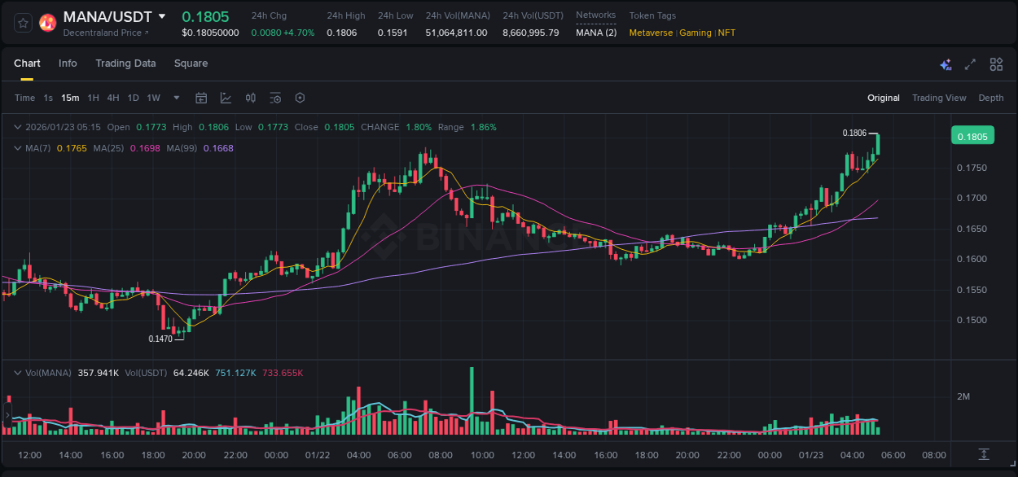Switch to the Trading Data tab

(125, 63)
